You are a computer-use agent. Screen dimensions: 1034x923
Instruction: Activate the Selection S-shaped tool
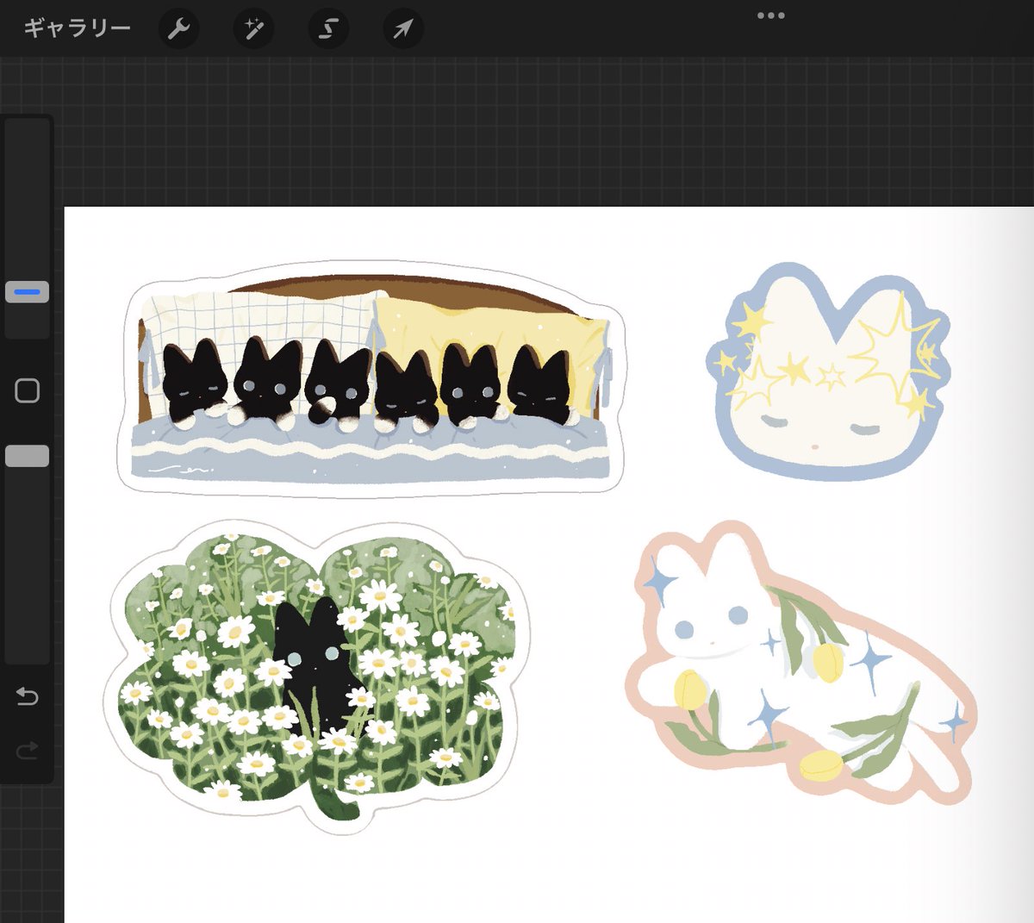[328, 29]
